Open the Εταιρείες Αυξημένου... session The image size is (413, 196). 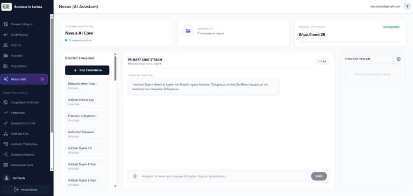(x=87, y=118)
